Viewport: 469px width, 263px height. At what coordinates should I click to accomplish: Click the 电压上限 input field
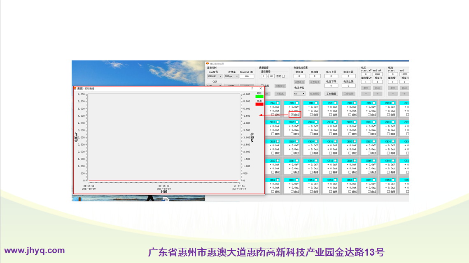tap(331, 76)
